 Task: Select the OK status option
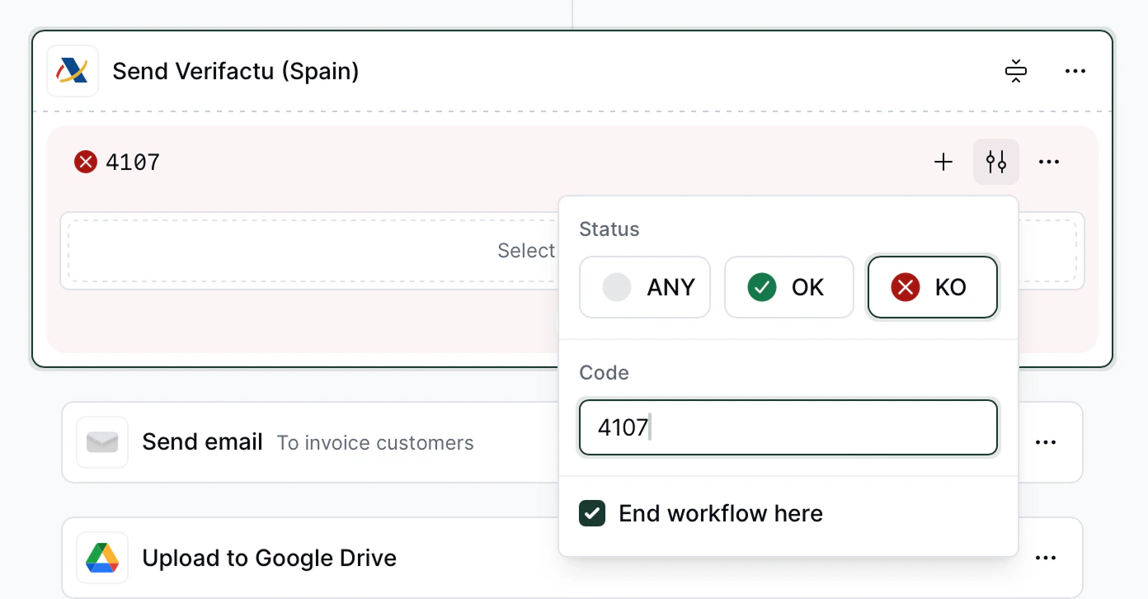pos(789,287)
